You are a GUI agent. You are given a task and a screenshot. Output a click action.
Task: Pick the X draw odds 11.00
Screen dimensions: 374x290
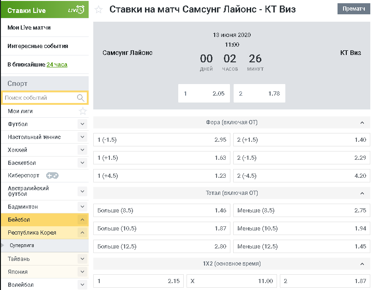coord(231,281)
